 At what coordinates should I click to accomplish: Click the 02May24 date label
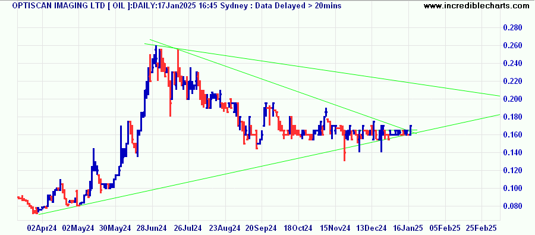[79, 228]
